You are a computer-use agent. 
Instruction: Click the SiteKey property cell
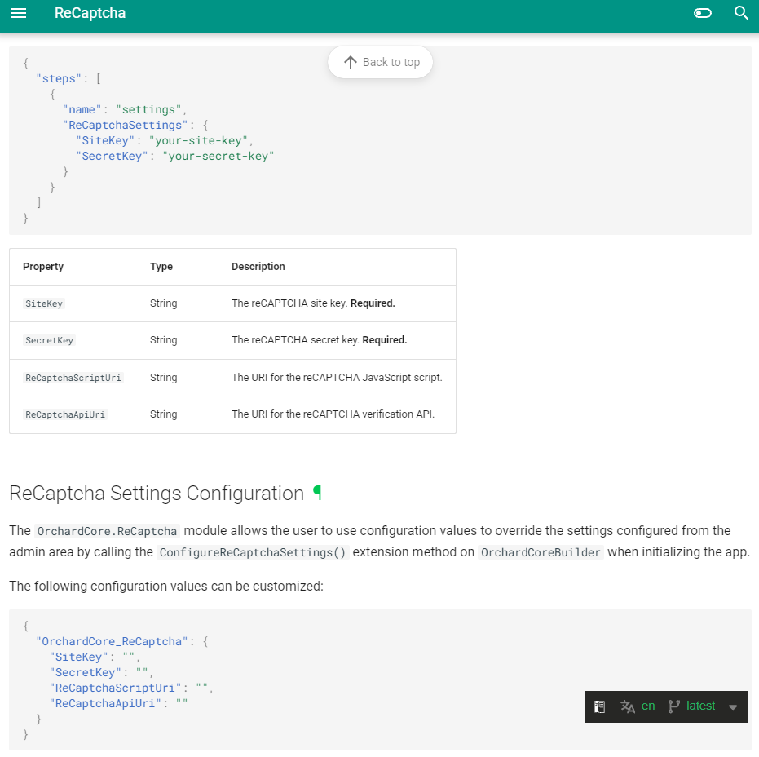click(x=44, y=303)
